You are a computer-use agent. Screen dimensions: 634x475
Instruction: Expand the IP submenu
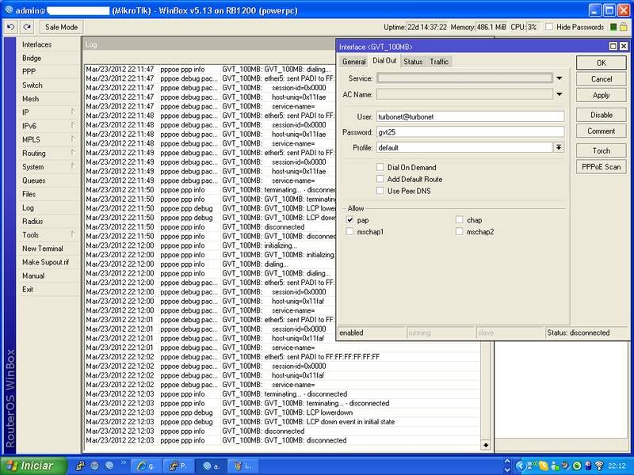(73, 111)
